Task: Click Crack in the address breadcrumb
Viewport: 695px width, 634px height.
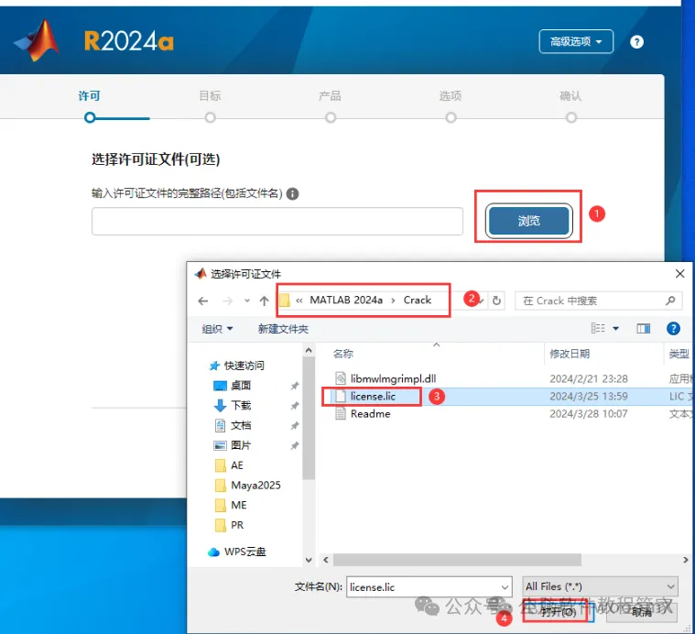Action: point(417,301)
